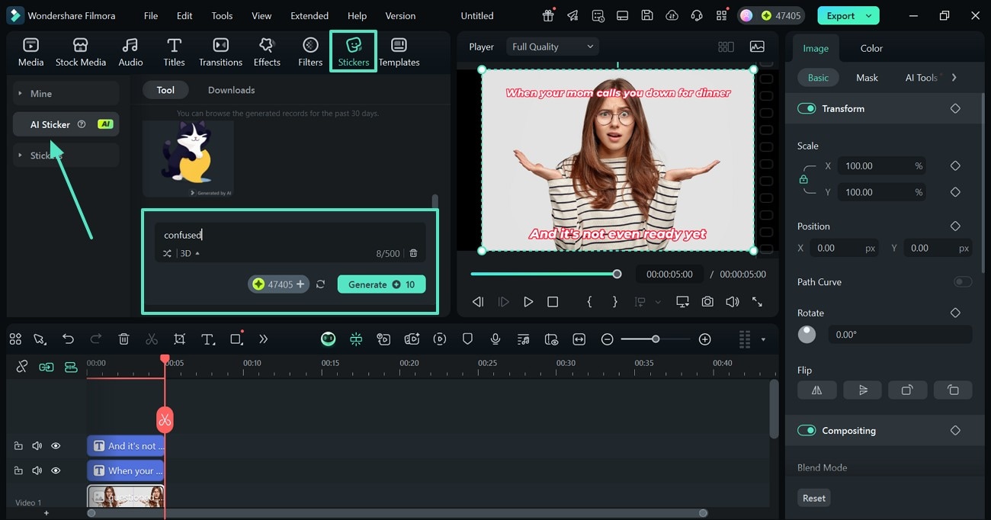This screenshot has width=991, height=520.
Task: Select the crop tool in timeline toolbar
Action: [x=179, y=339]
